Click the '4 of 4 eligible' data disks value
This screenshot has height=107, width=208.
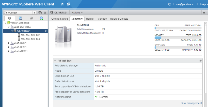(102, 81)
